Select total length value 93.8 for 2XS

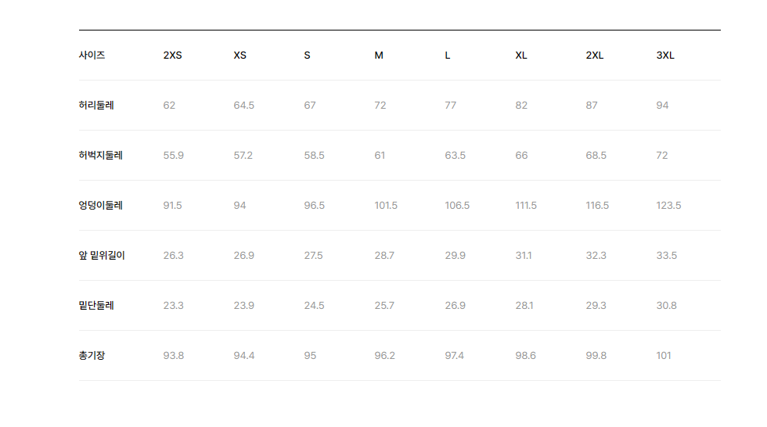pos(174,356)
